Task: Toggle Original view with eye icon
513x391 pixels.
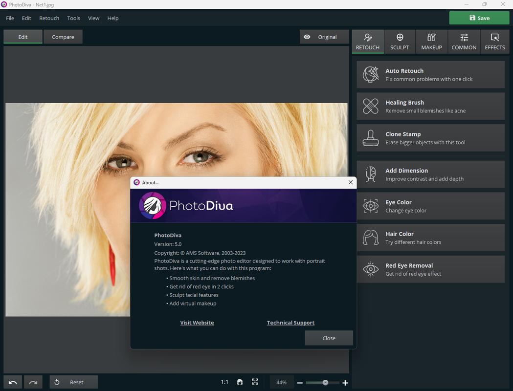Action: (x=307, y=37)
